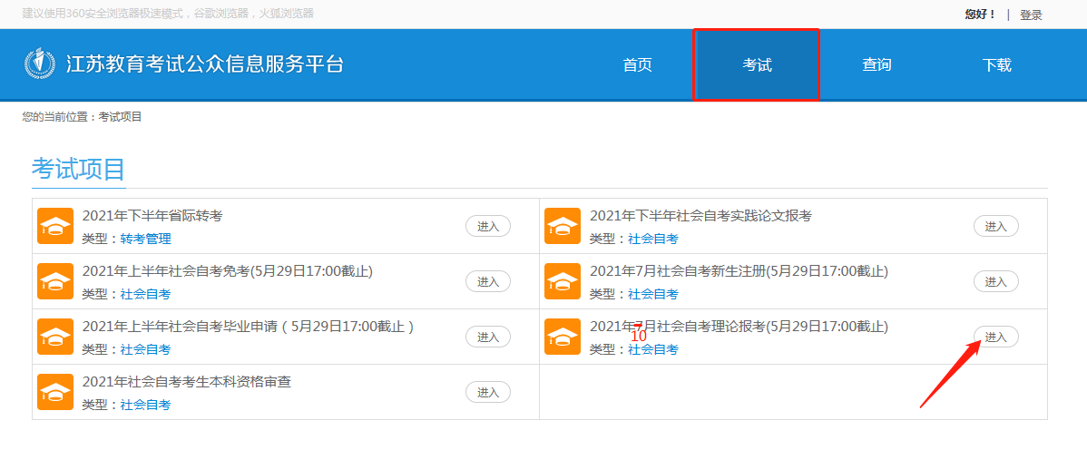Click 进入 for 2021年下半年省际转考
The width and height of the screenshot is (1087, 450).
point(488,226)
